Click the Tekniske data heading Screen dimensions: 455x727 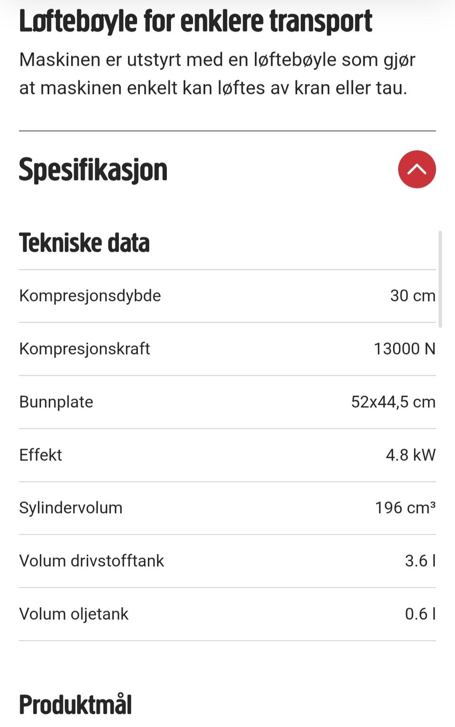click(84, 242)
